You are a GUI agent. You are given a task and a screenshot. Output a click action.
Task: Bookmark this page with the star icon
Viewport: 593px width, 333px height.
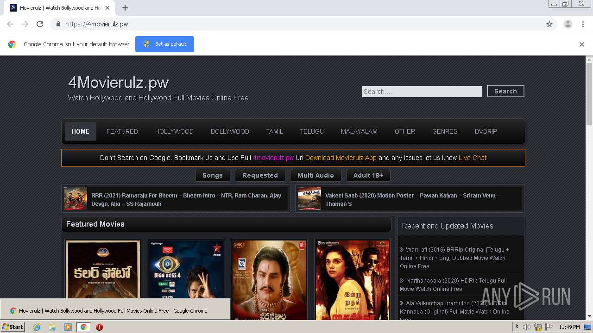(549, 24)
